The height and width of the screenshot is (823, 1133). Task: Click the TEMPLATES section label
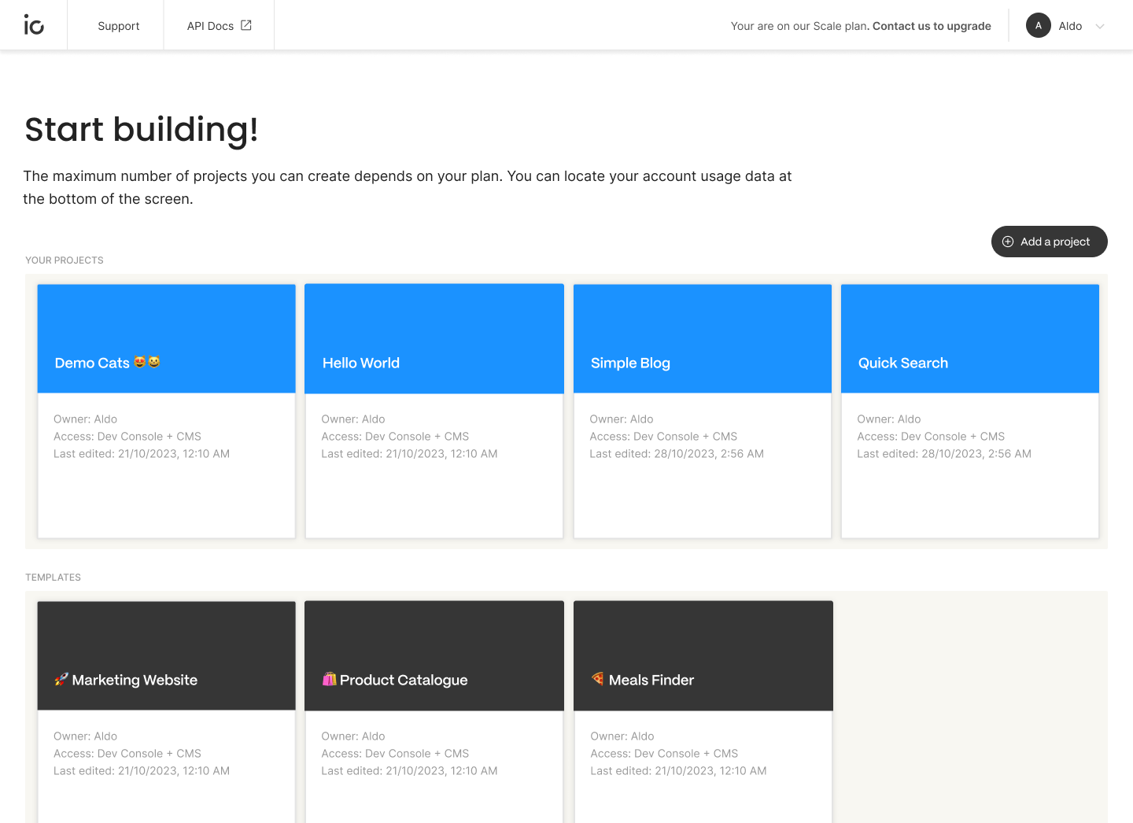53,578
